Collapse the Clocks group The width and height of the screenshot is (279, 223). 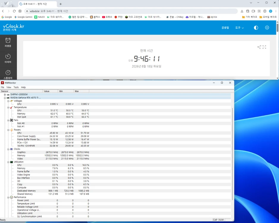click(x=8, y=149)
